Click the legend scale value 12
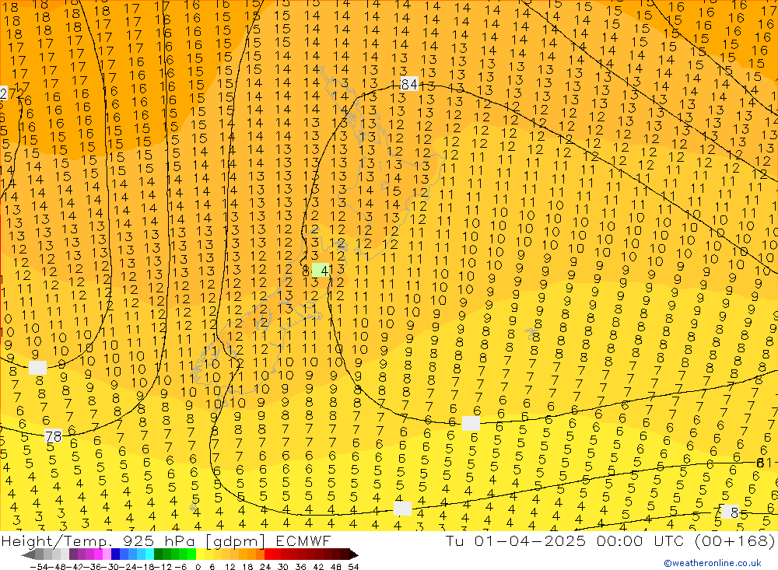The width and height of the screenshot is (778, 570). pyautogui.click(x=230, y=567)
